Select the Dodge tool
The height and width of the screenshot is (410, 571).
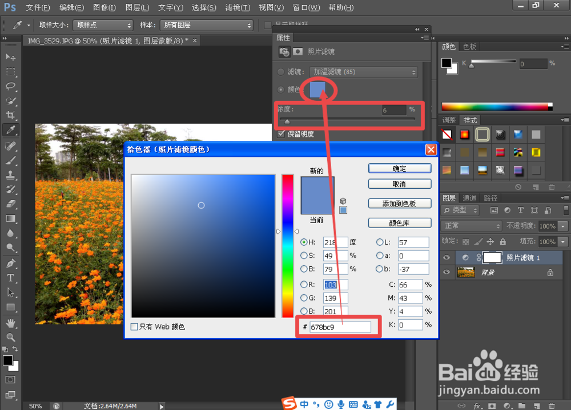10,247
